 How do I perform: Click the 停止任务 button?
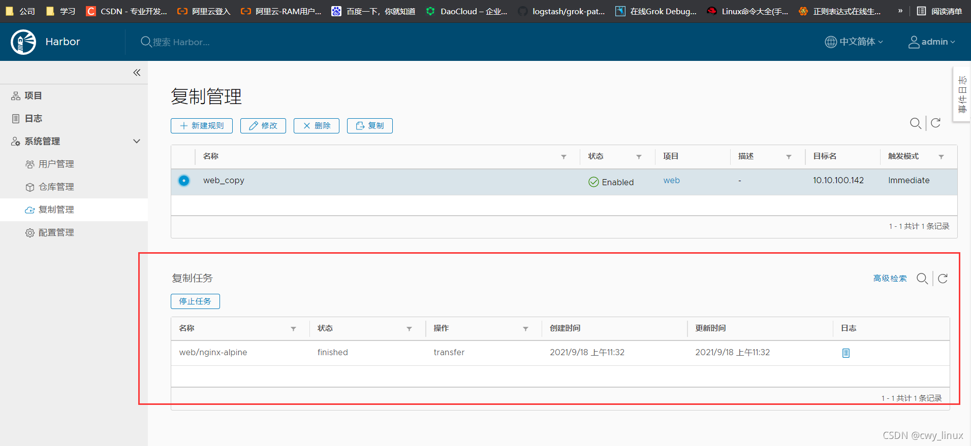pyautogui.click(x=195, y=301)
